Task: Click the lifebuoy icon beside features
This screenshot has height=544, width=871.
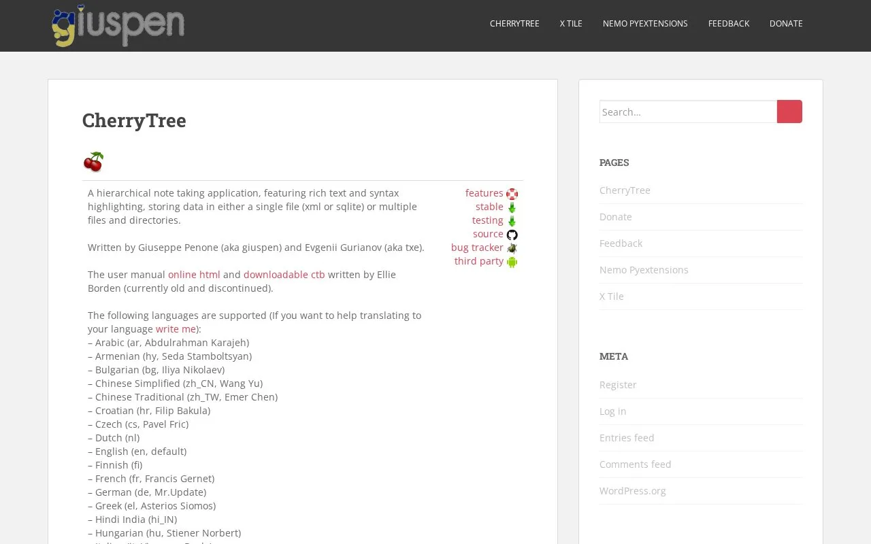Action: [512, 194]
